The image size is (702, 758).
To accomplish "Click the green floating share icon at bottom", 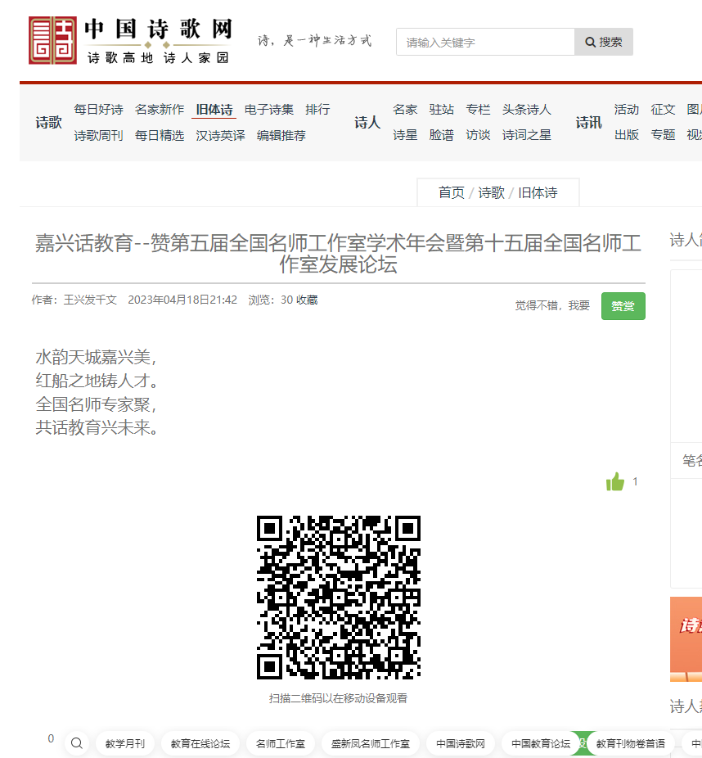I will pos(583,743).
